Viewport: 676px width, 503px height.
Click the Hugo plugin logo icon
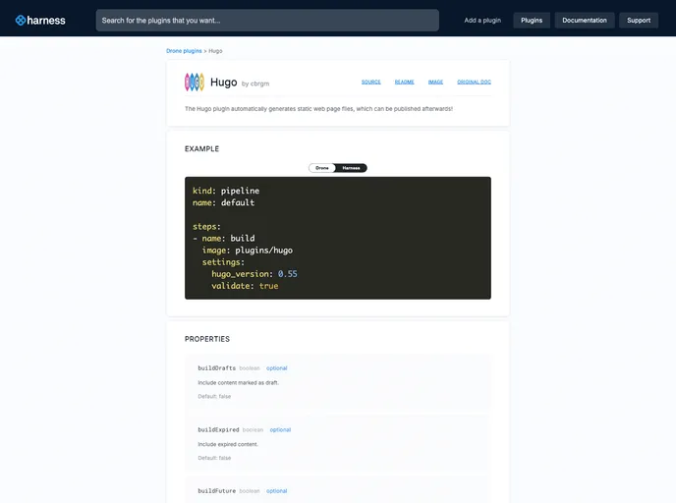click(x=195, y=82)
